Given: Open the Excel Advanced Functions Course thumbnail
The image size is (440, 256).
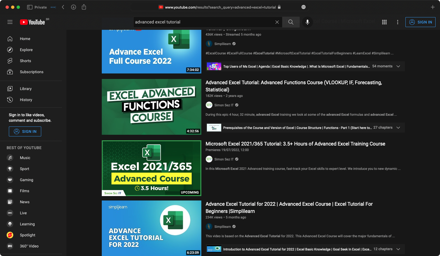Looking at the screenshot, I should [152, 107].
